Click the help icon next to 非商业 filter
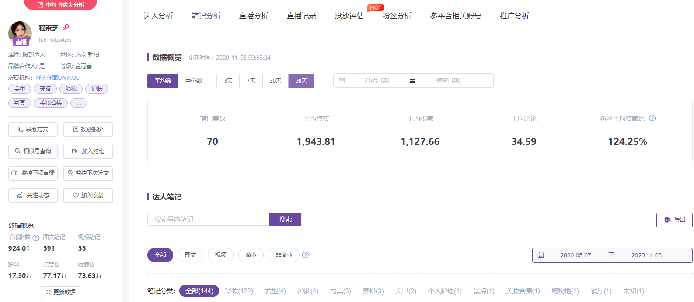This screenshot has height=302, width=694. (305, 255)
